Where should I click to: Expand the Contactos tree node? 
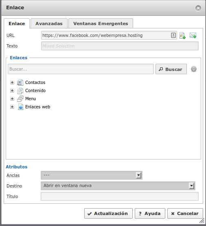[12, 82]
